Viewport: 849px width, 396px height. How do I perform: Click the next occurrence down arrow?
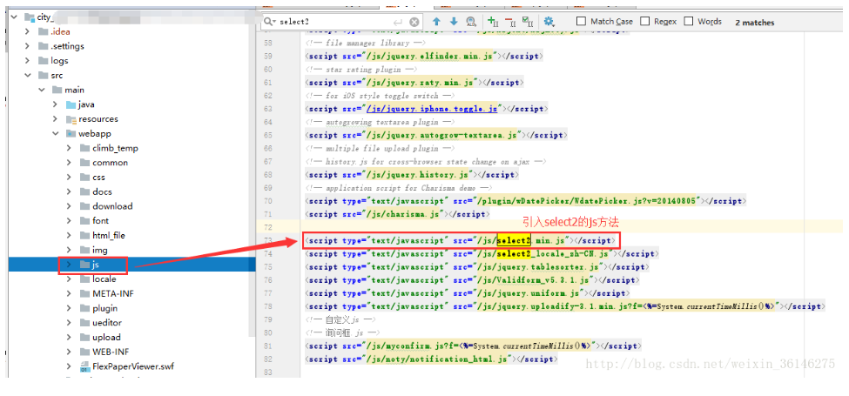pyautogui.click(x=453, y=22)
